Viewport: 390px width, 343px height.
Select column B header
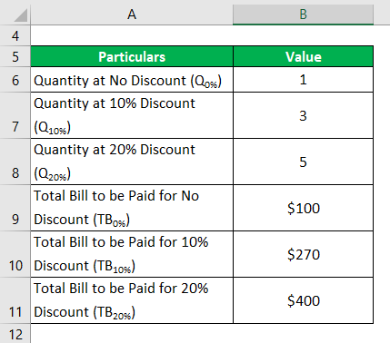pyautogui.click(x=303, y=15)
